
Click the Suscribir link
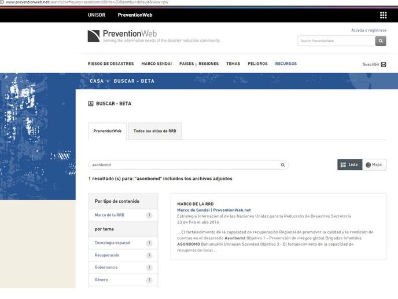(371, 64)
